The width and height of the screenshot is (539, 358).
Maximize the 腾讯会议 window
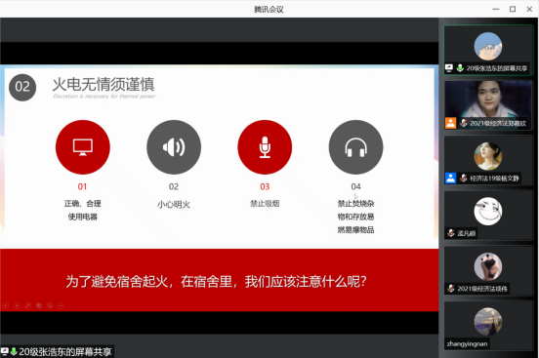[x=513, y=9]
